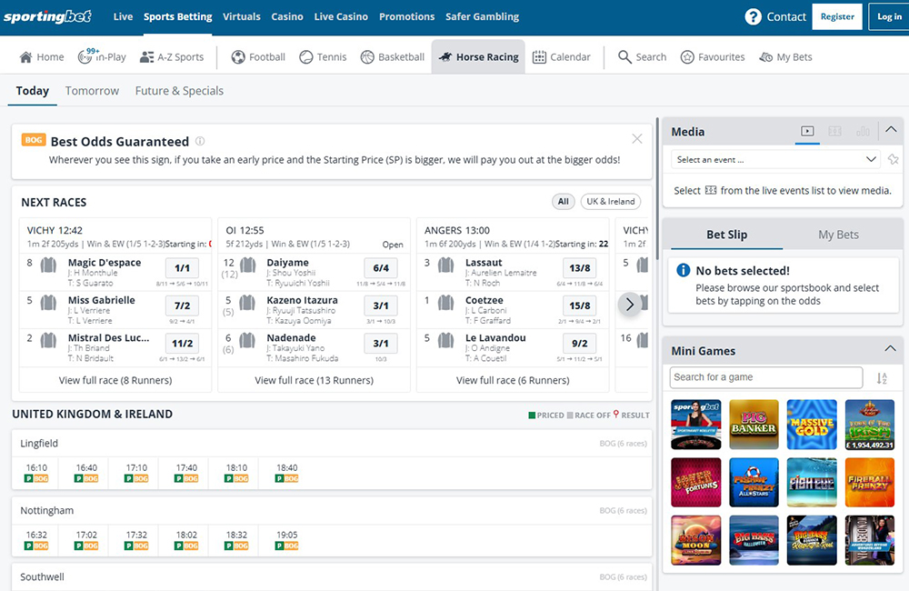Switch to the Tomorrow tab
Image resolution: width=909 pixels, height=591 pixels.
point(92,91)
